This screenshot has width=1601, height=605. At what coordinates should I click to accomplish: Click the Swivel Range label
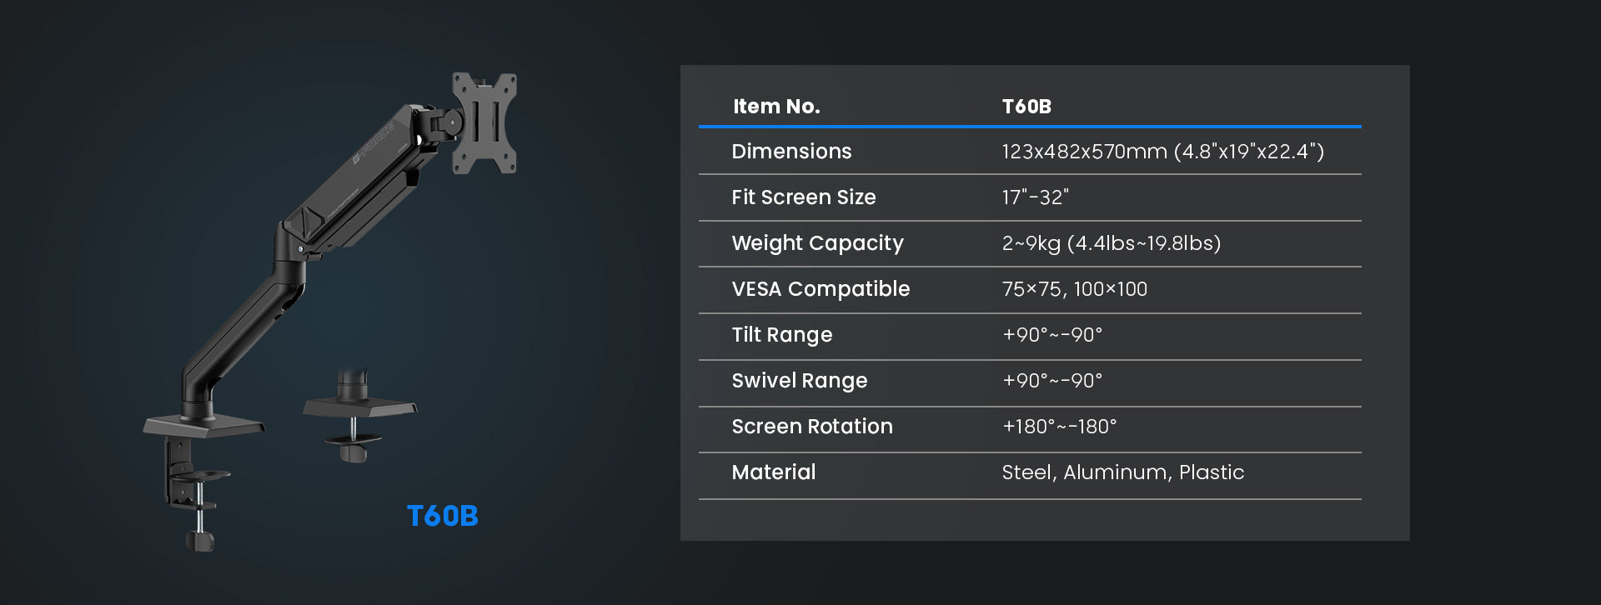[x=799, y=381]
